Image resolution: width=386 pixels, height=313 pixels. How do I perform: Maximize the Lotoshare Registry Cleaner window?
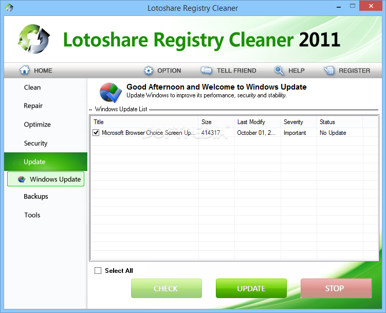coord(353,6)
